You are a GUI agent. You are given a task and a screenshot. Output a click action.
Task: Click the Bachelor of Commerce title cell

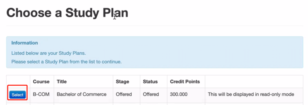coord(82,94)
